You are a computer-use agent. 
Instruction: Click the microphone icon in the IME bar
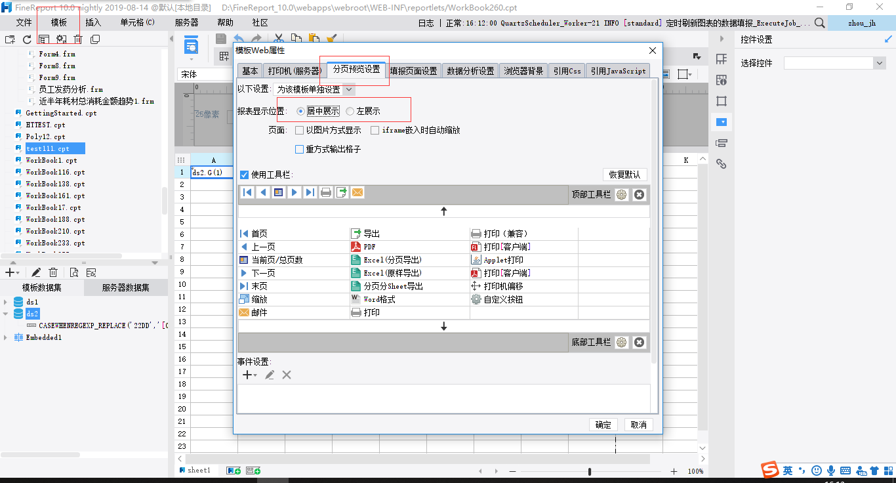831,471
